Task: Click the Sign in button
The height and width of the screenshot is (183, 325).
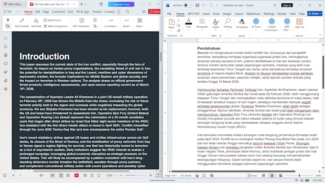Action: [x=287, y=5]
